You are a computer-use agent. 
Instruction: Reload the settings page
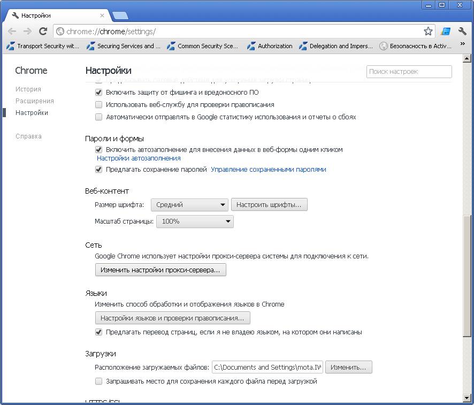tap(43, 31)
